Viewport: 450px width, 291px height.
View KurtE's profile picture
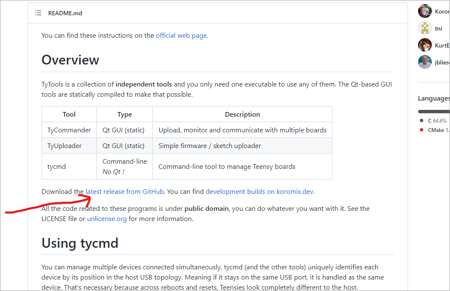click(425, 45)
